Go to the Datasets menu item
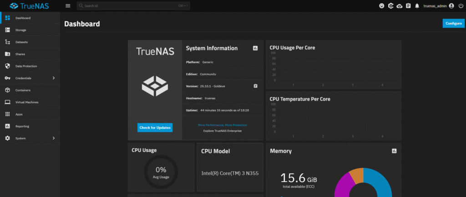466x197 pixels. click(30, 42)
